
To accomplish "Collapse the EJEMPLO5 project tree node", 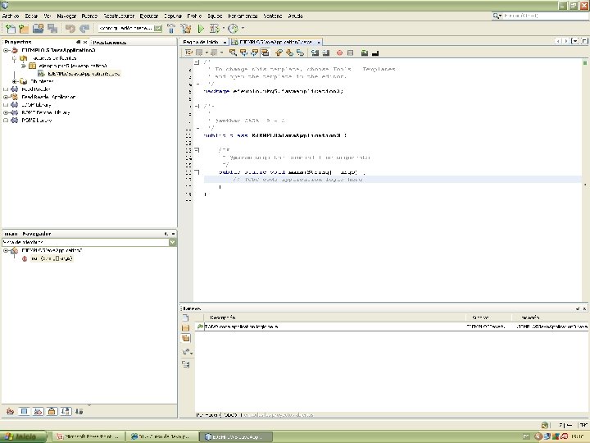I will [x=6, y=50].
